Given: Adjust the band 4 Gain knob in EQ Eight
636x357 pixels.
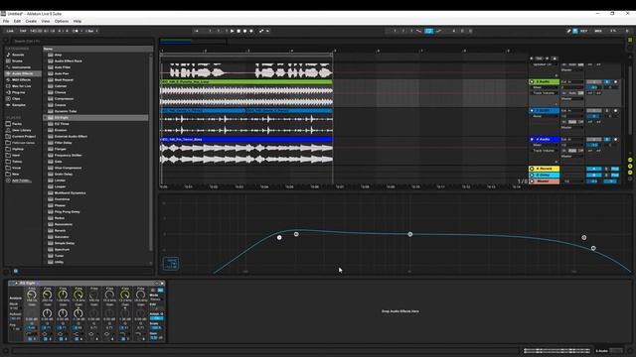Looking at the screenshot, I should pyautogui.click(x=78, y=313).
